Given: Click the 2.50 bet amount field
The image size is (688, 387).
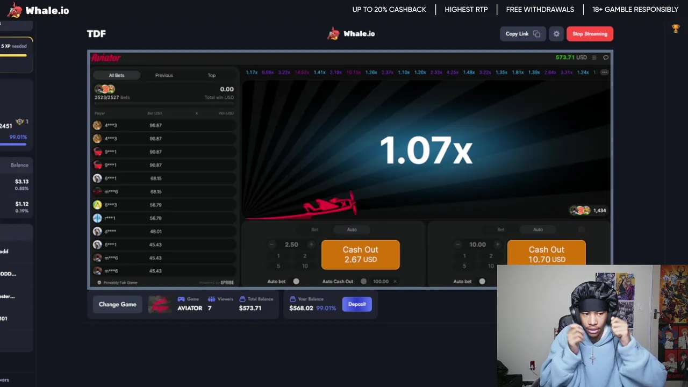Looking at the screenshot, I should (291, 245).
